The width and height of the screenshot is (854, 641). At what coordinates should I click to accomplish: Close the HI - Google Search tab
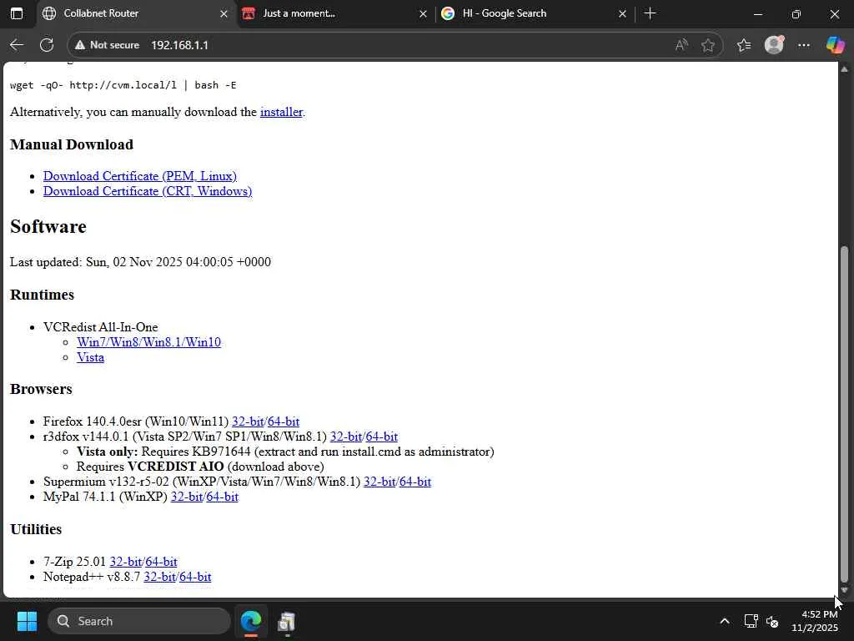(x=622, y=13)
